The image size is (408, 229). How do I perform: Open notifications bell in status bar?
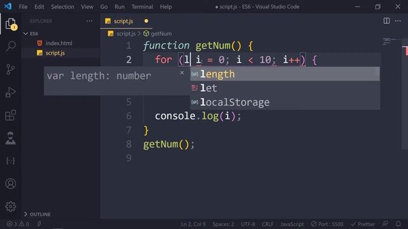pos(398,224)
